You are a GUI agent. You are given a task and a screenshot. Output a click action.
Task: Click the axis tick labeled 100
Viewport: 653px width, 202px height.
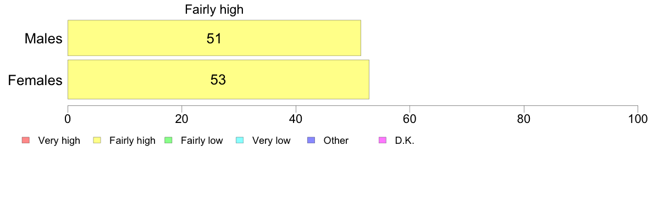pyautogui.click(x=638, y=119)
